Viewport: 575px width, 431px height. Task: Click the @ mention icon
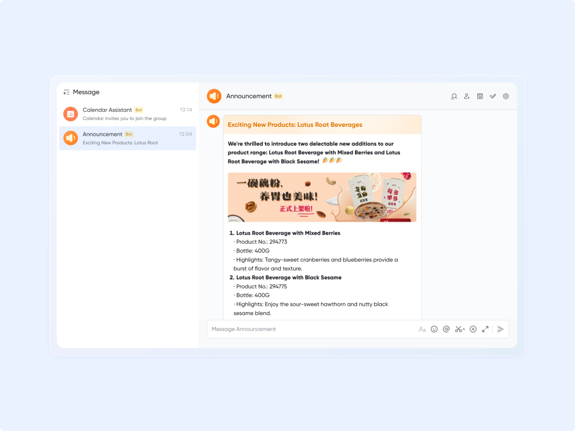pos(446,329)
